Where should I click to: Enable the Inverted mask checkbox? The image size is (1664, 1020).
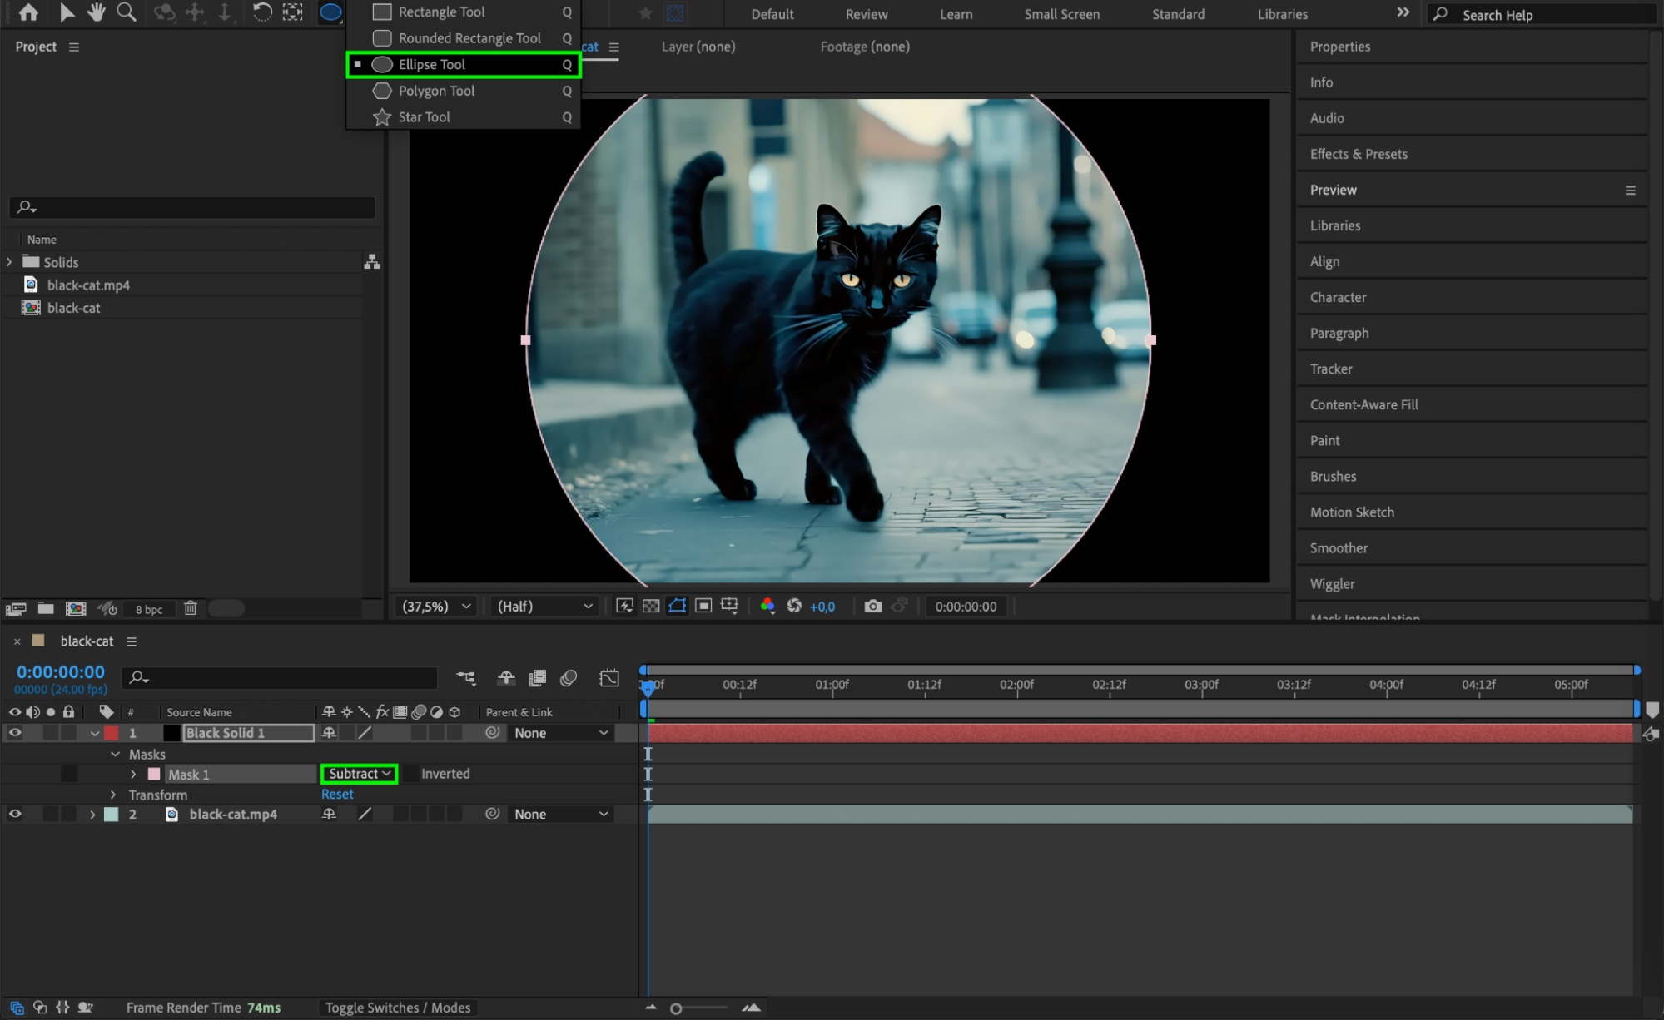pos(411,774)
